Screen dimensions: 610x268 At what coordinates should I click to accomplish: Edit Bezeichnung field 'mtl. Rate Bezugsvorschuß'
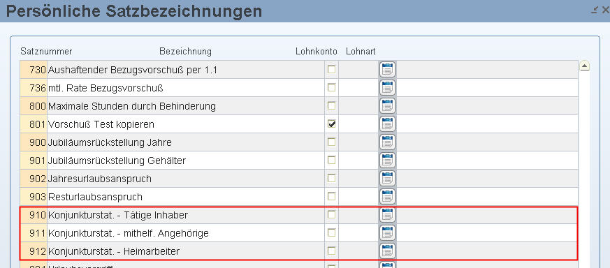pos(186,88)
